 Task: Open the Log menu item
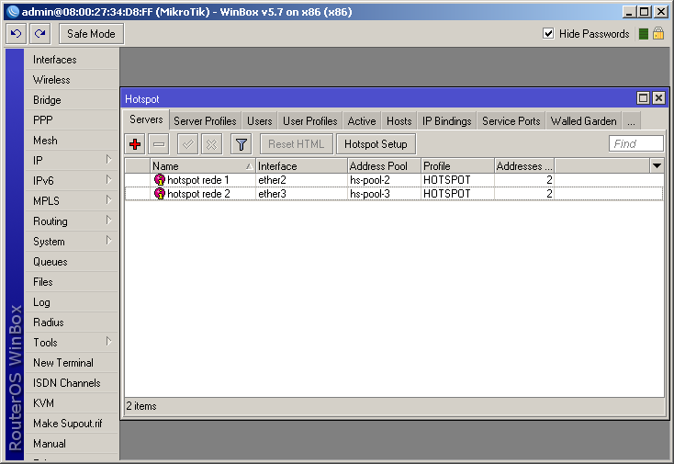coord(72,302)
